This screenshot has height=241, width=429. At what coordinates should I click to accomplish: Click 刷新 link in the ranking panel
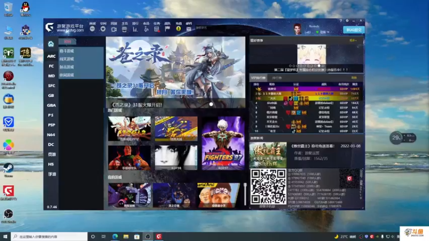[354, 78]
